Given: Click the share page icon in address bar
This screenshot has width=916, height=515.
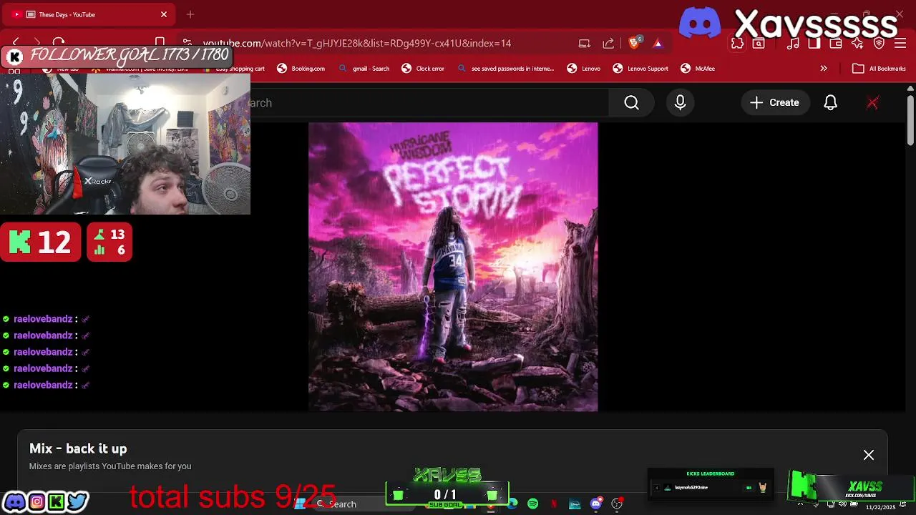Looking at the screenshot, I should pyautogui.click(x=608, y=44).
